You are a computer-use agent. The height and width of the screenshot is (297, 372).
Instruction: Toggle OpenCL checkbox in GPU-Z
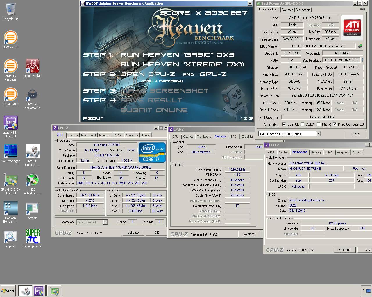tap(284, 124)
